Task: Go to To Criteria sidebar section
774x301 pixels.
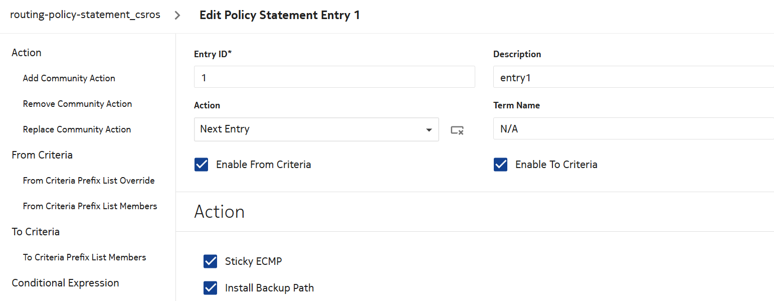Action: pyautogui.click(x=36, y=232)
